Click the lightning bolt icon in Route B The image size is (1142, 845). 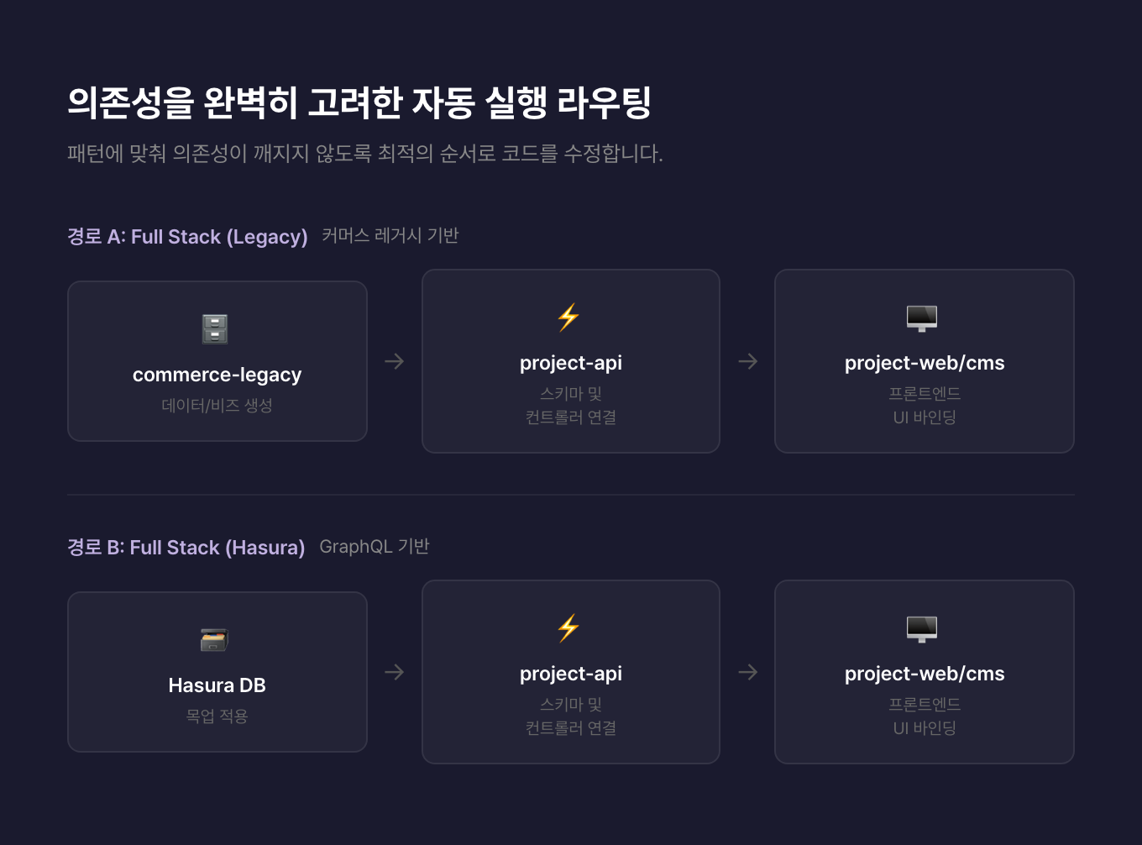coord(568,627)
